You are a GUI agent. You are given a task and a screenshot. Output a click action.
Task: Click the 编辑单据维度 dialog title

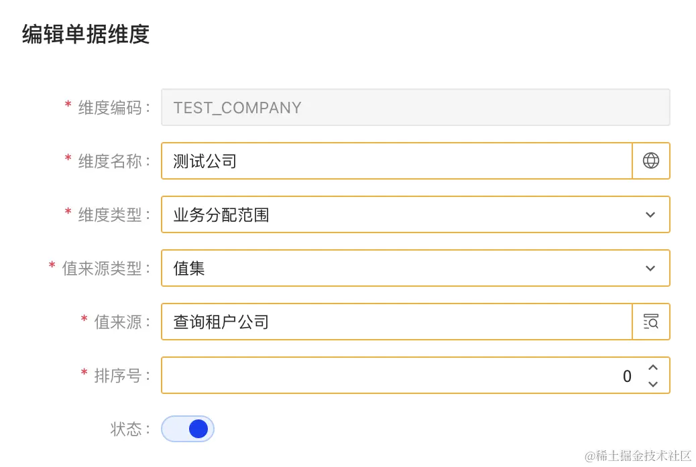tap(86, 34)
